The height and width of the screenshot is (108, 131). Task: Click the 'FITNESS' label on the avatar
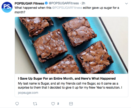coord(7,10)
